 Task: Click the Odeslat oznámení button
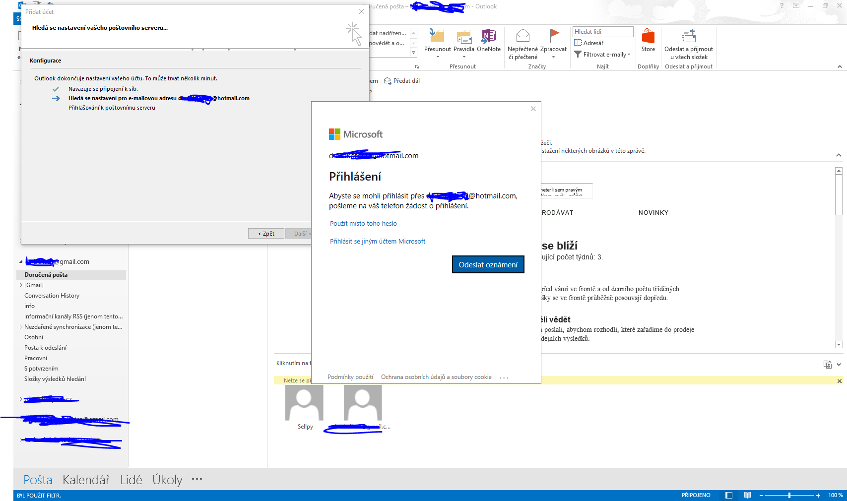click(x=488, y=264)
